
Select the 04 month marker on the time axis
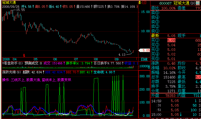coord(15,59)
